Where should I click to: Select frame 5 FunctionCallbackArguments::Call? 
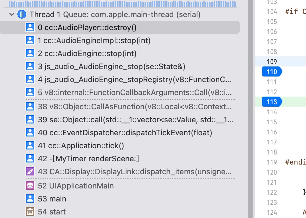[135, 92]
